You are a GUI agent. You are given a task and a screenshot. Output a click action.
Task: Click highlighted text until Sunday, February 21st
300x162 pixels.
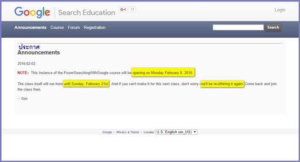tap(86, 84)
